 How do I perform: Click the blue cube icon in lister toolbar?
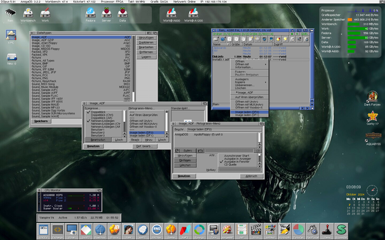coord(223,39)
